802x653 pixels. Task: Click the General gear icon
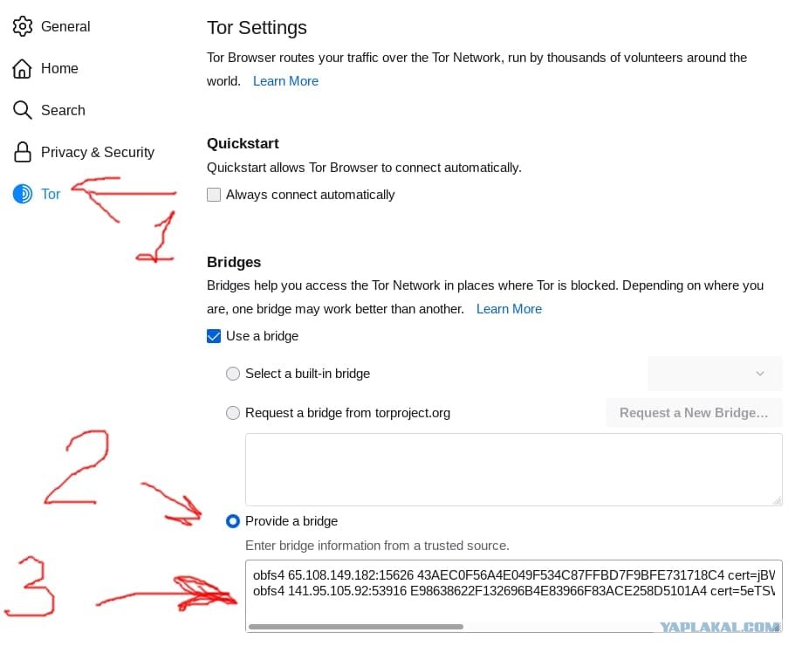point(23,26)
